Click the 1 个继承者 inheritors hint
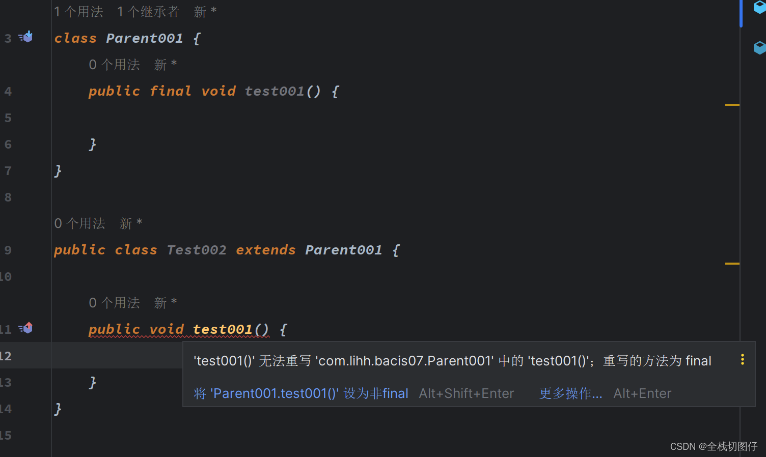Image resolution: width=766 pixels, height=457 pixels. (x=148, y=12)
